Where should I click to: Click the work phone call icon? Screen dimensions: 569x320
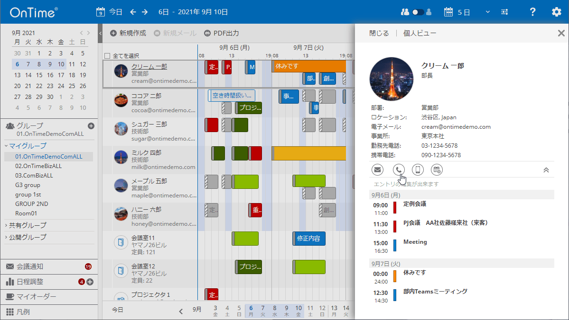click(x=399, y=169)
